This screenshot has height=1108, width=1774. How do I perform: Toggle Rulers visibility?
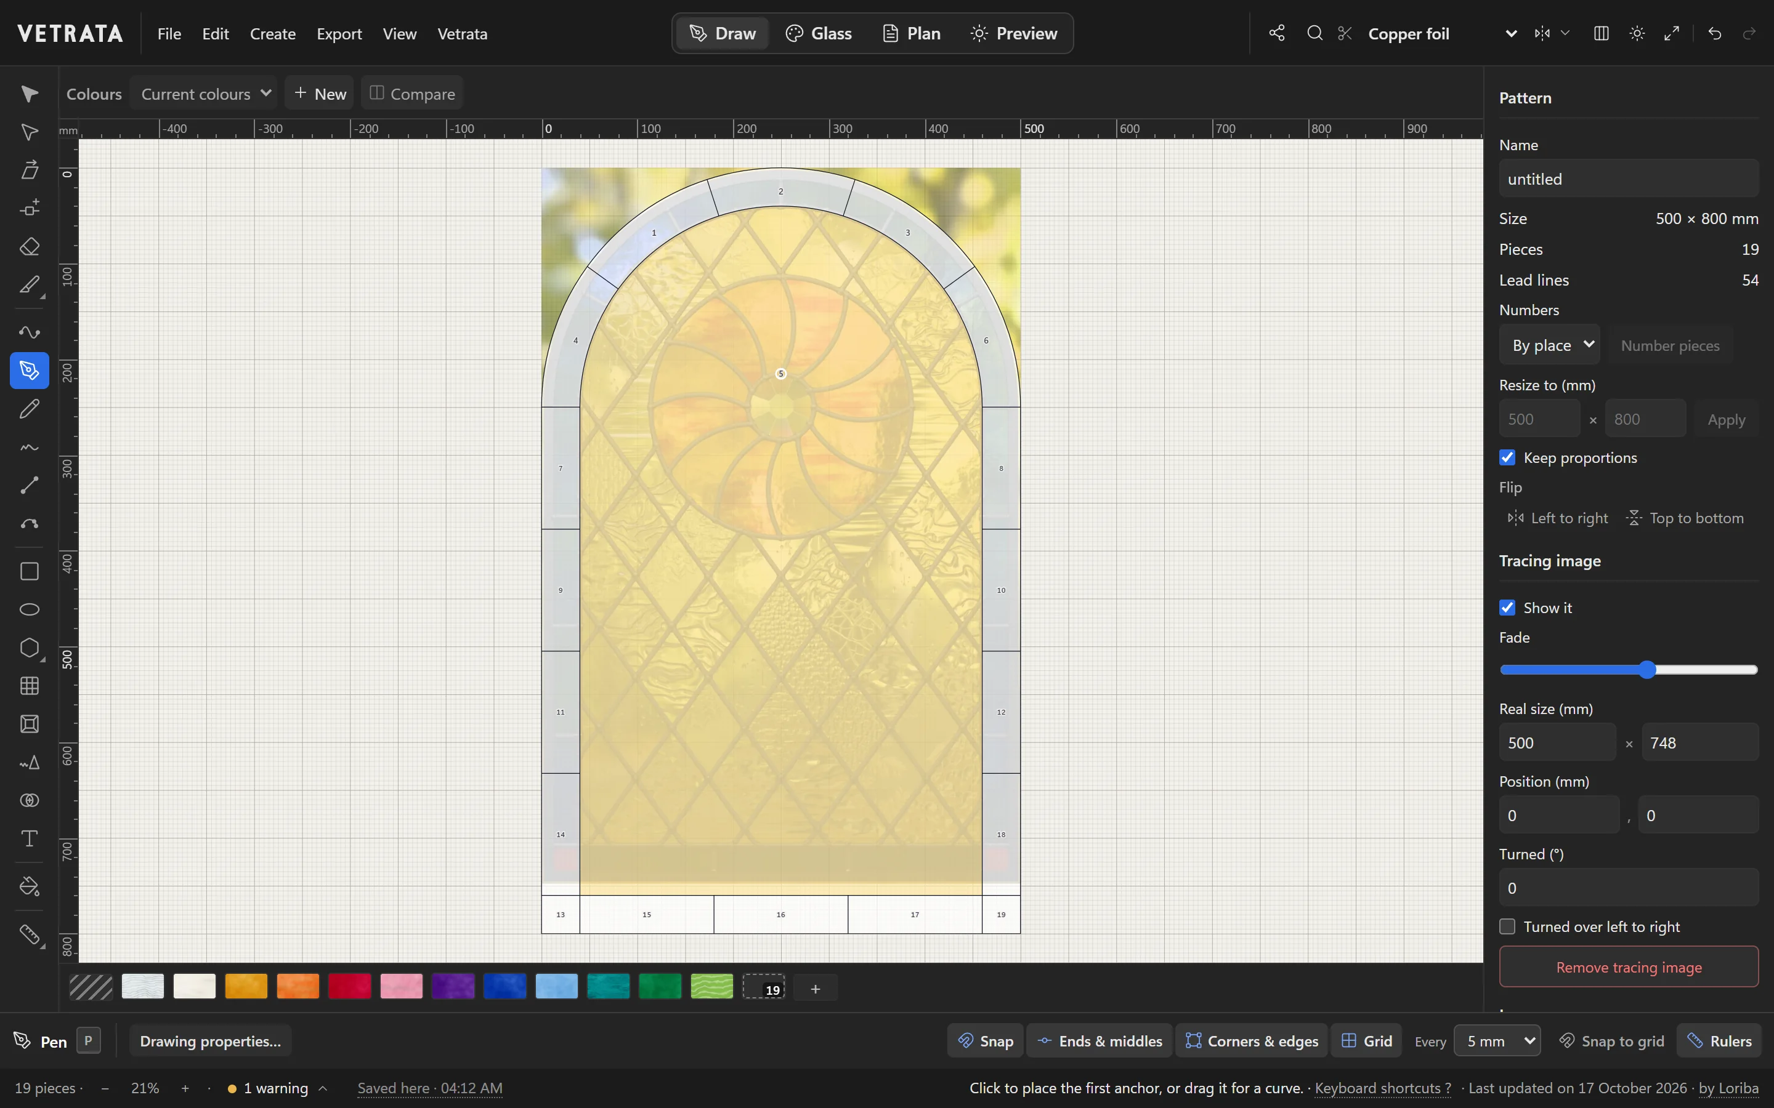pyautogui.click(x=1719, y=1040)
